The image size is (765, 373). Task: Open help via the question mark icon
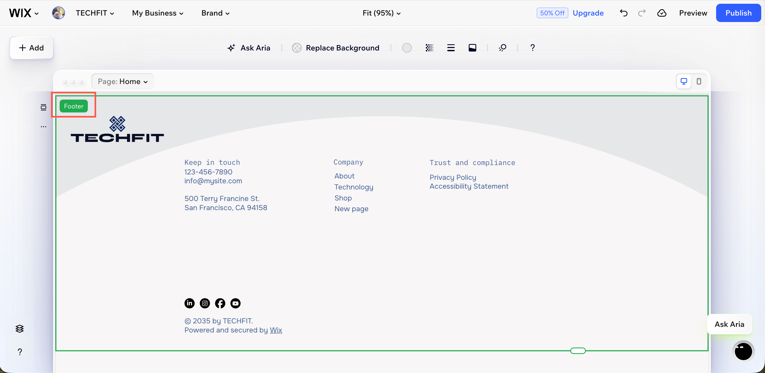tap(532, 48)
